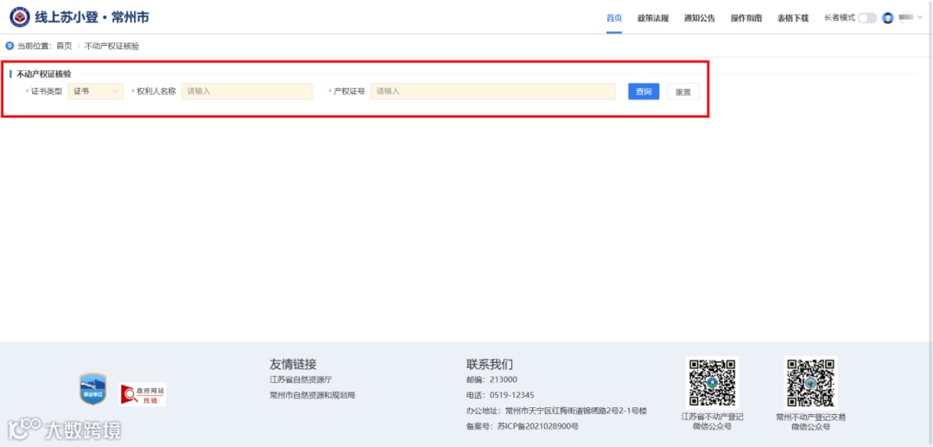Screen dimensions: 933x447
Task: Click the 办公地址 office address line
Action: tap(556, 411)
